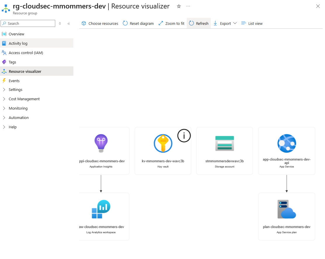Click Export button label
325x259 pixels.
point(225,23)
